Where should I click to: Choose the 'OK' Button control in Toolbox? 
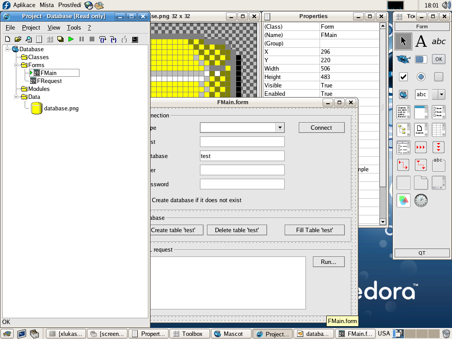[438, 59]
